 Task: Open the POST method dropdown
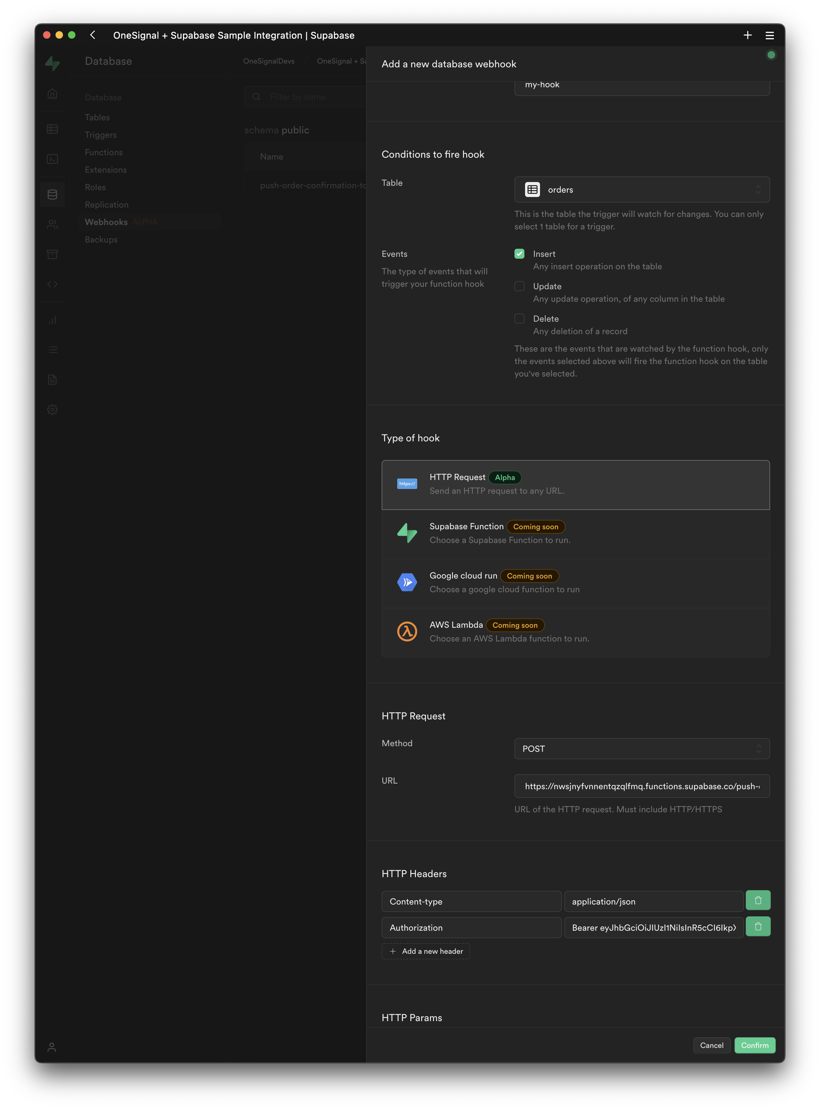pyautogui.click(x=642, y=749)
